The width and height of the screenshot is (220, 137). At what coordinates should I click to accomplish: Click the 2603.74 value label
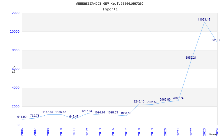click(178, 98)
